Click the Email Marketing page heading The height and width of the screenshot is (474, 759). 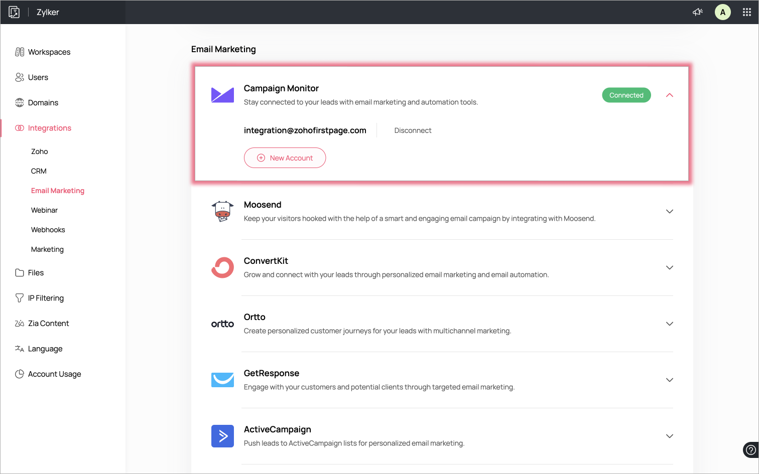(x=223, y=49)
